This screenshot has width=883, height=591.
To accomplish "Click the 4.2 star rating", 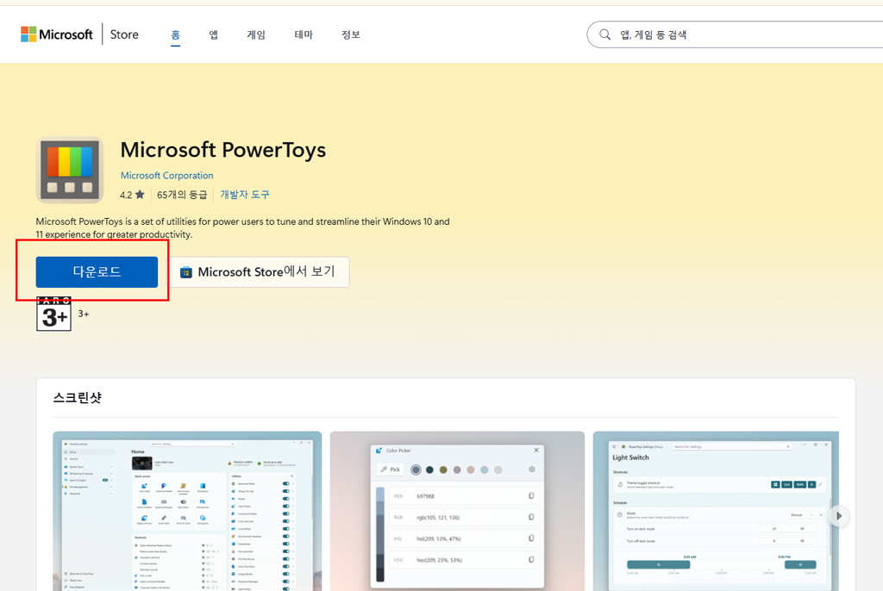I will (x=132, y=195).
